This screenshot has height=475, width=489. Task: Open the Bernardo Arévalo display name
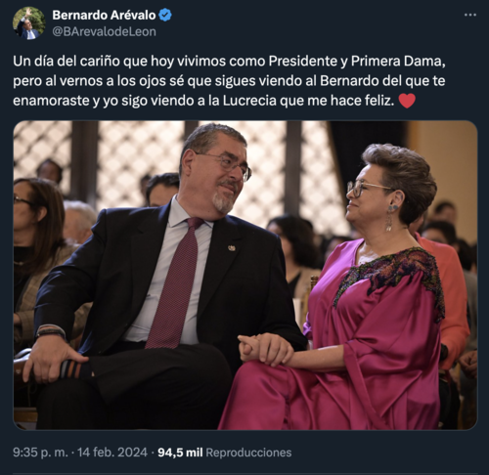tap(104, 16)
